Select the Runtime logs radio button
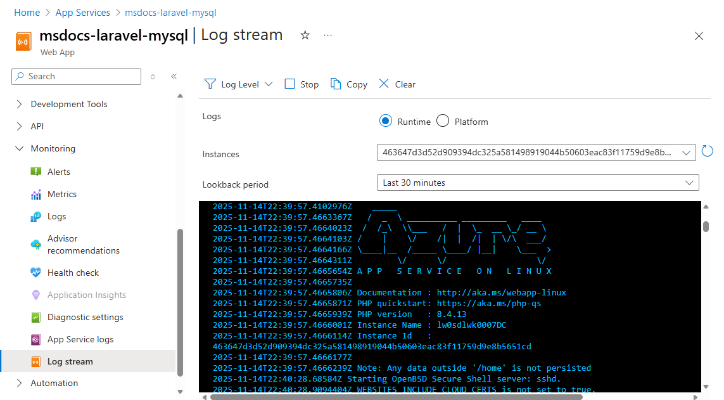Viewport: 724px width, 400px height. 386,121
